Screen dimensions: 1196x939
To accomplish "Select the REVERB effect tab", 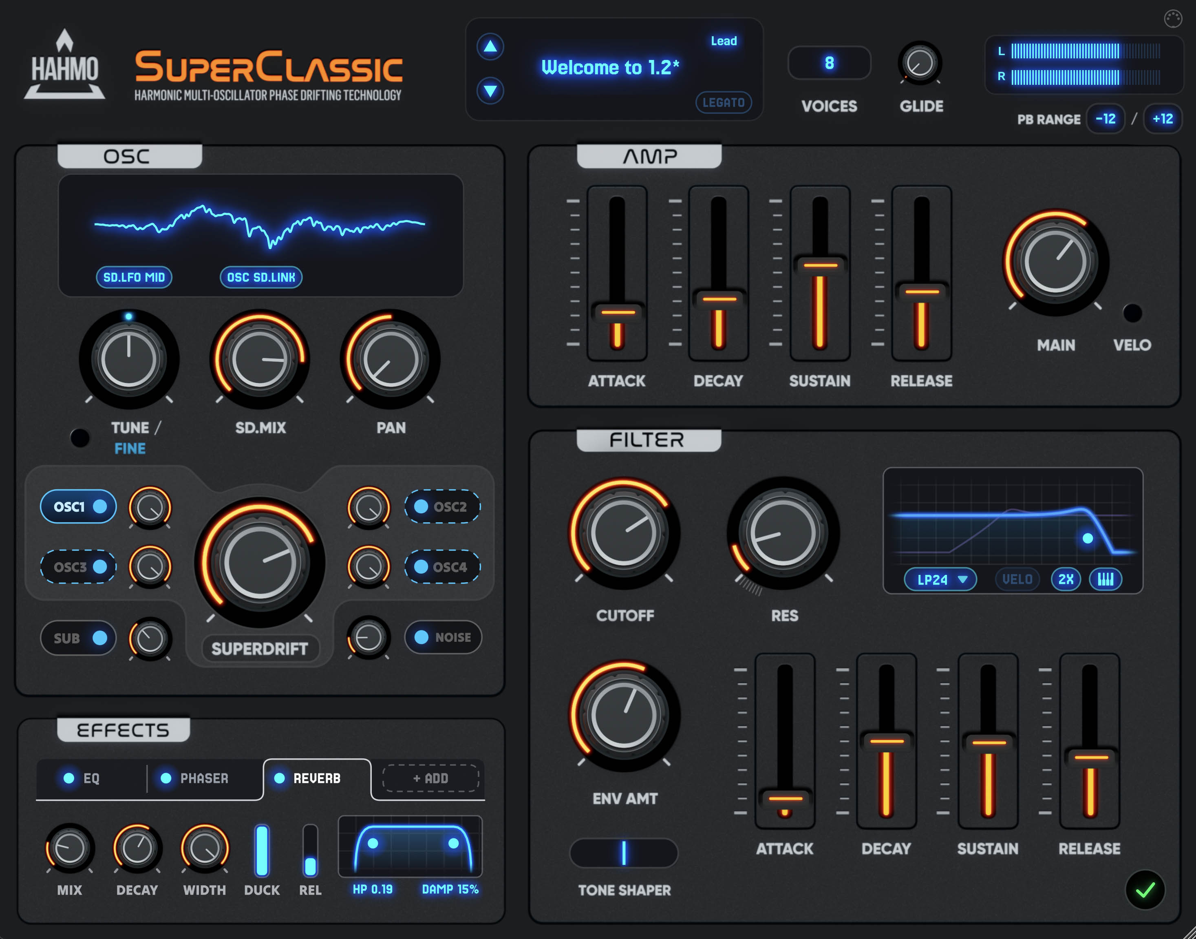I will click(317, 778).
